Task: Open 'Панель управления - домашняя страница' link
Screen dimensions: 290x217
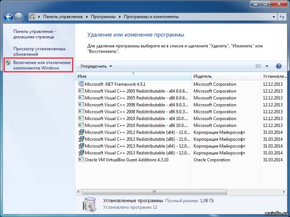Action: 35,34
